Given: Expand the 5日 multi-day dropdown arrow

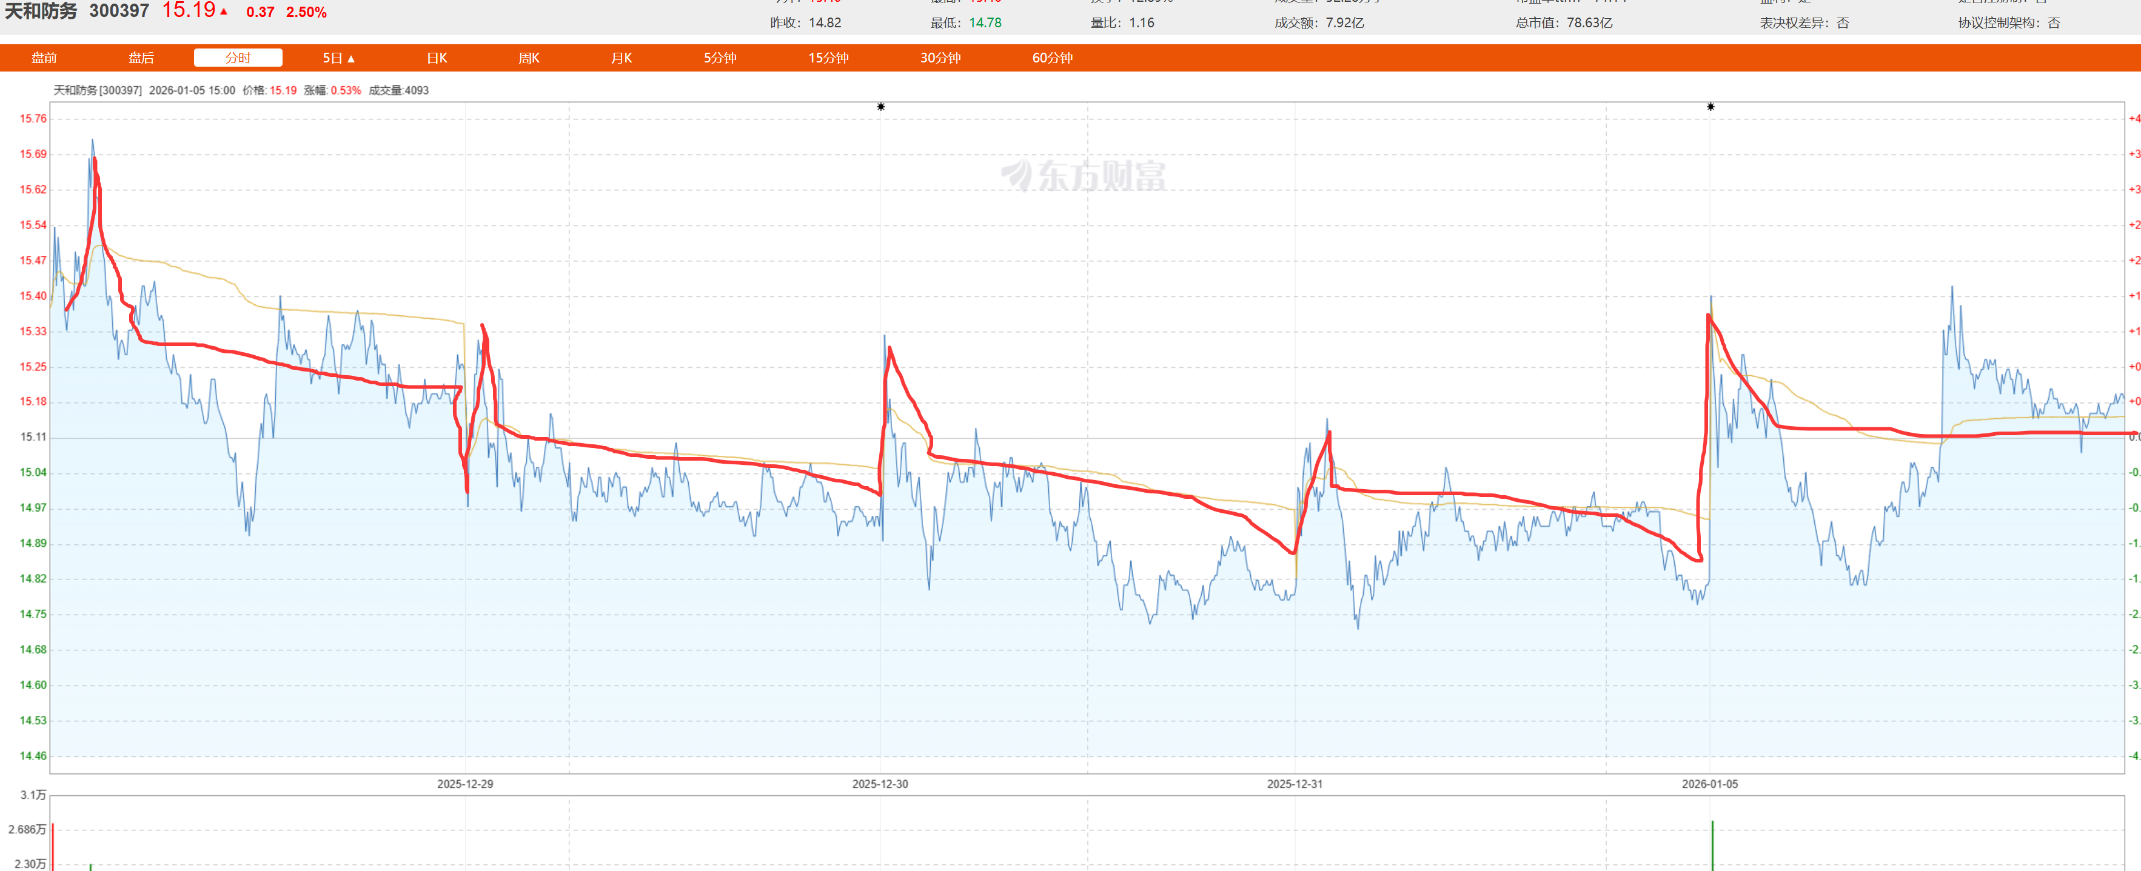Looking at the screenshot, I should pos(352,58).
